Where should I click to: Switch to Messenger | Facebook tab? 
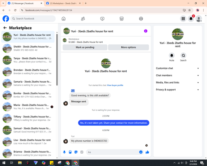pos(25,3)
